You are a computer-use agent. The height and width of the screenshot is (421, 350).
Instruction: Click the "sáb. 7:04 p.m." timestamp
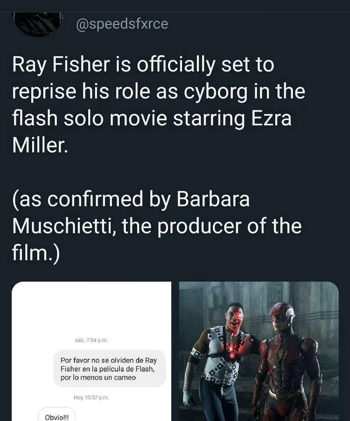(x=92, y=340)
